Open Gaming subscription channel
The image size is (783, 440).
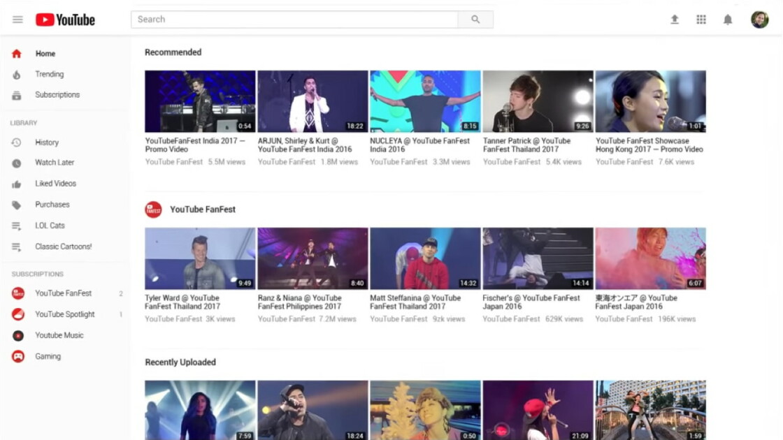[48, 356]
